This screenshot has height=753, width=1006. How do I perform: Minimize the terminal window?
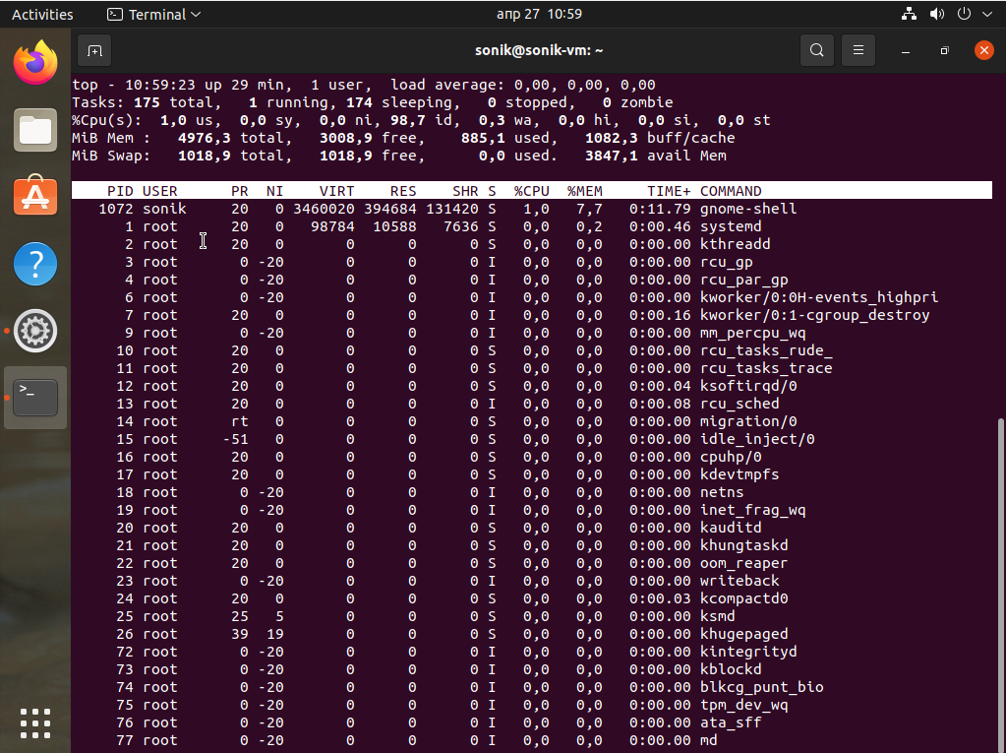906,50
